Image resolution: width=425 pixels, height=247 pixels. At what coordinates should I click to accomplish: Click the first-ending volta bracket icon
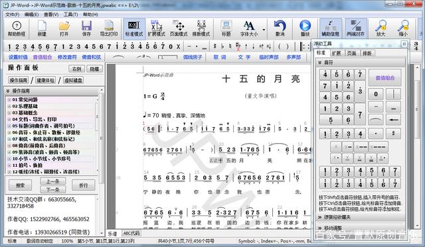[x=167, y=57]
